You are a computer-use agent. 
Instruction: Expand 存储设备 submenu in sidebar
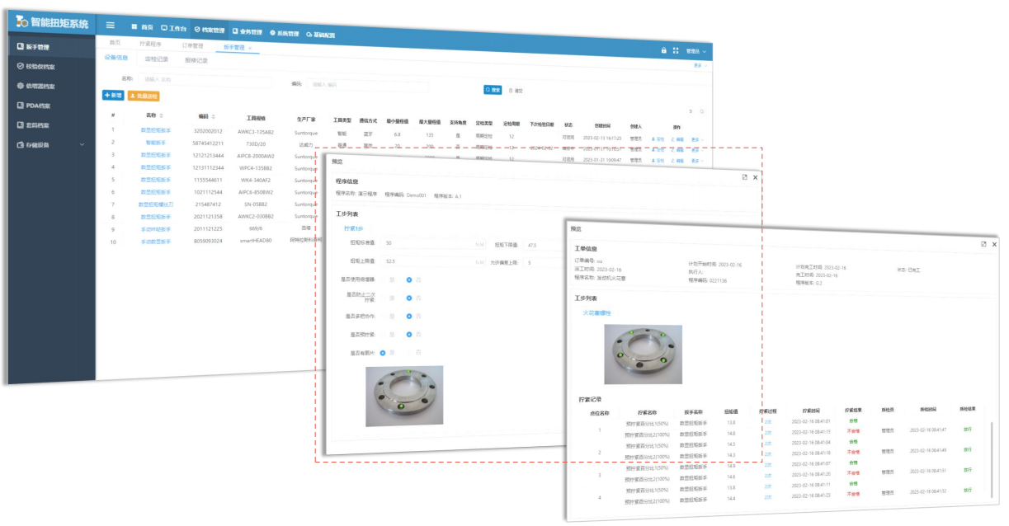tap(81, 145)
